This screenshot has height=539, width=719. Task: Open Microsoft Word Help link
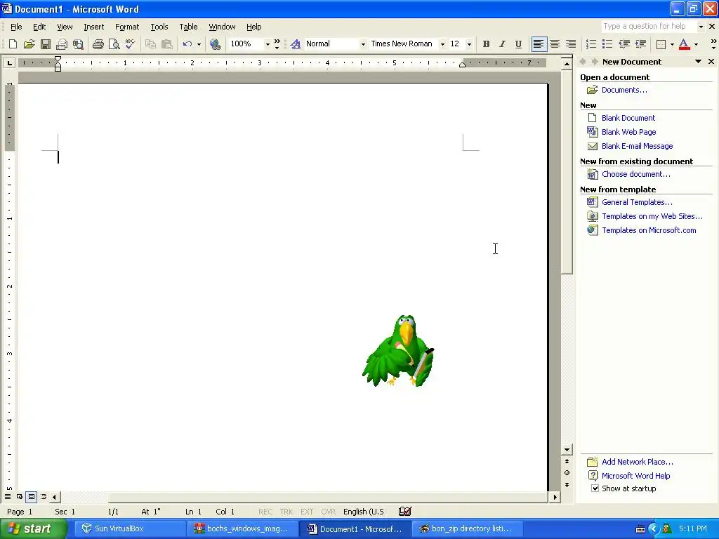(635, 476)
